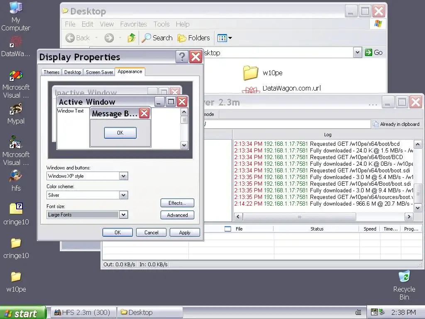Image resolution: width=425 pixels, height=319 pixels.
Task: Click the Speed column header in HFS
Action: 370,229
